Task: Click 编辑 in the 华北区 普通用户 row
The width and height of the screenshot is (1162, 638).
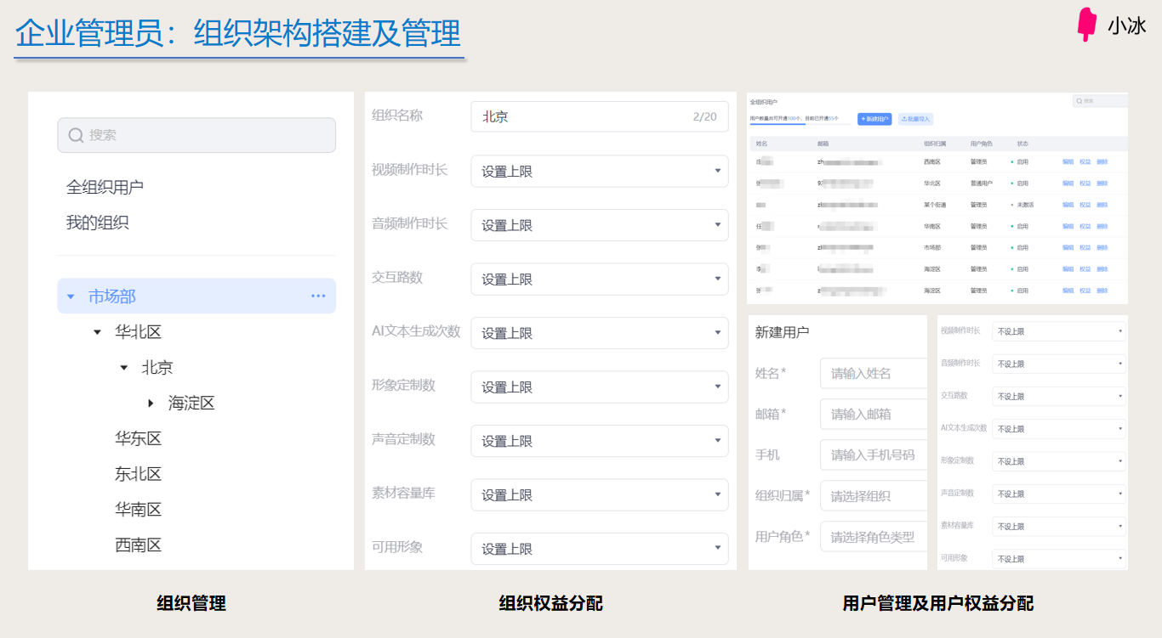Action: tap(1068, 183)
